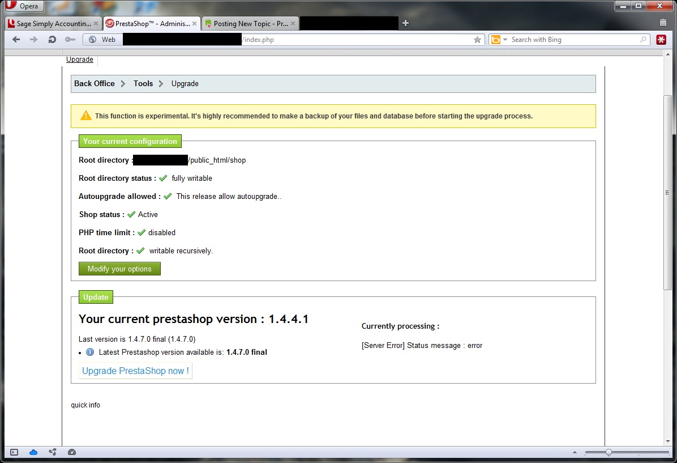
Task: Go back with the back arrow
Action: click(x=16, y=39)
